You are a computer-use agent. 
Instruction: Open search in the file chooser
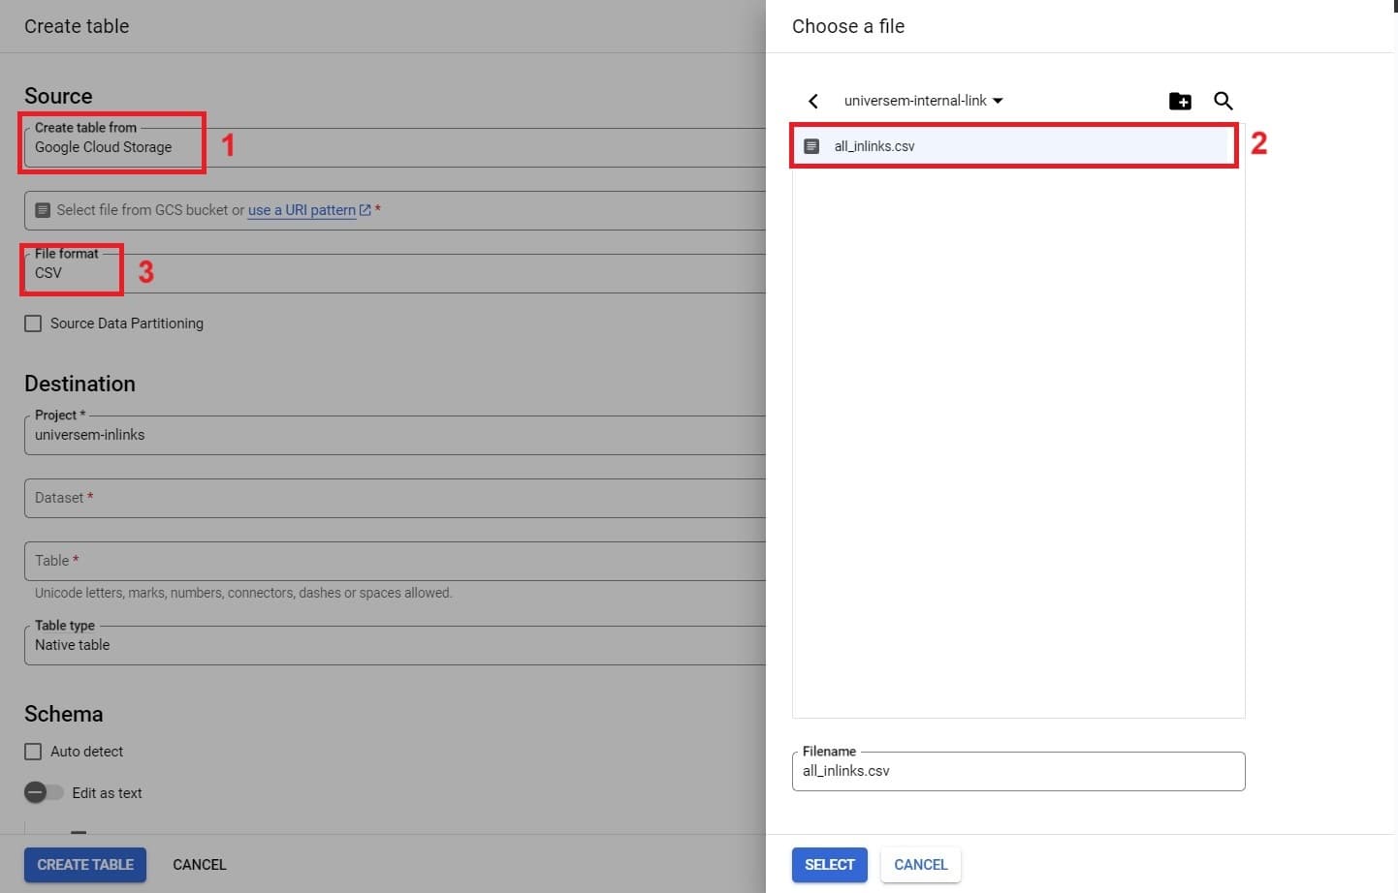pyautogui.click(x=1223, y=101)
